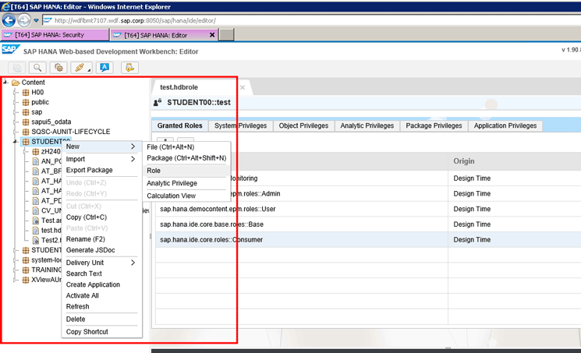
Task: Select the Granted Roles tab
Action: 179,125
